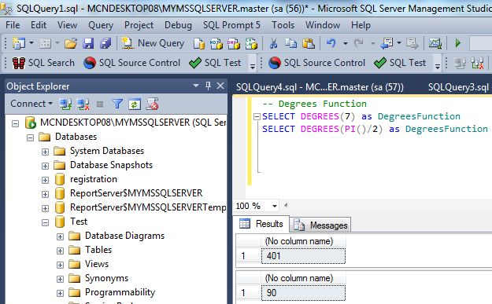The image size is (492, 304).
Task: Save the query with the floppy icon
Action: pyautogui.click(x=88, y=43)
